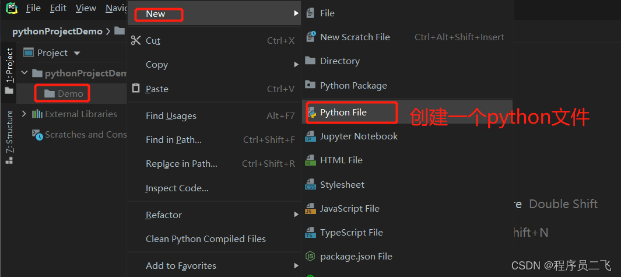Open the Project view dropdown arrow
Image resolution: width=621 pixels, height=277 pixels.
(77, 53)
